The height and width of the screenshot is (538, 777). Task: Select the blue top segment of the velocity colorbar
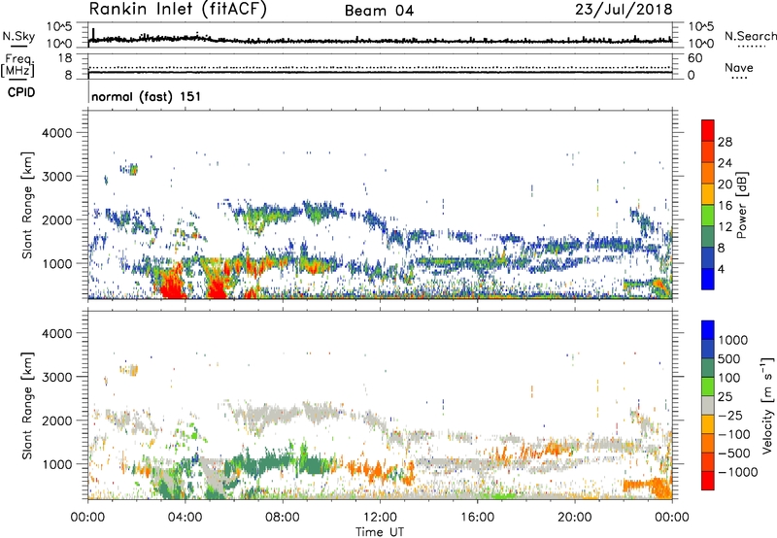pyautogui.click(x=708, y=330)
